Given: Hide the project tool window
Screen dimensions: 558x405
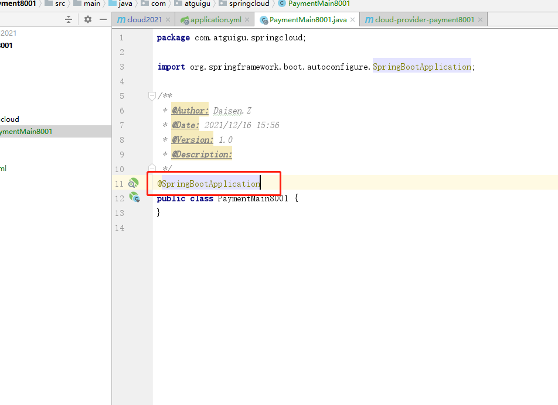Looking at the screenshot, I should tap(103, 19).
